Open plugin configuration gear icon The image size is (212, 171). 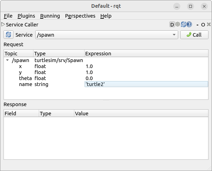coord(177,25)
